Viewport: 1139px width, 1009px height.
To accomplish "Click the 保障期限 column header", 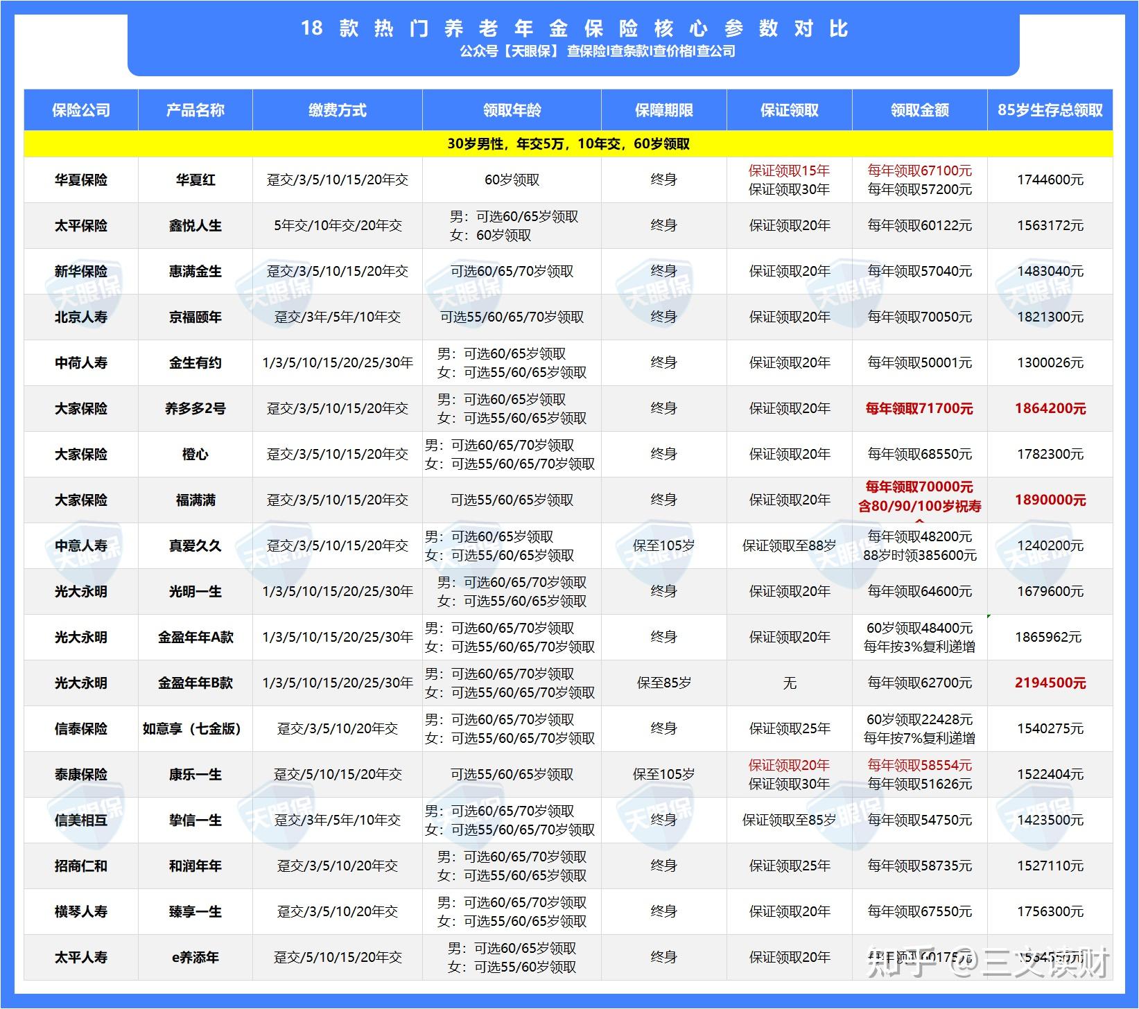I will (x=664, y=110).
